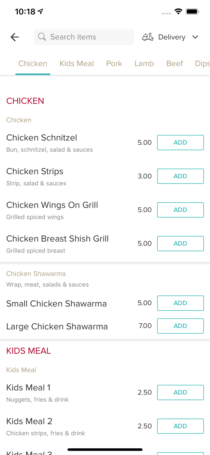The height and width of the screenshot is (455, 210).
Task: Switch to the Pork tab
Action: pos(114,63)
